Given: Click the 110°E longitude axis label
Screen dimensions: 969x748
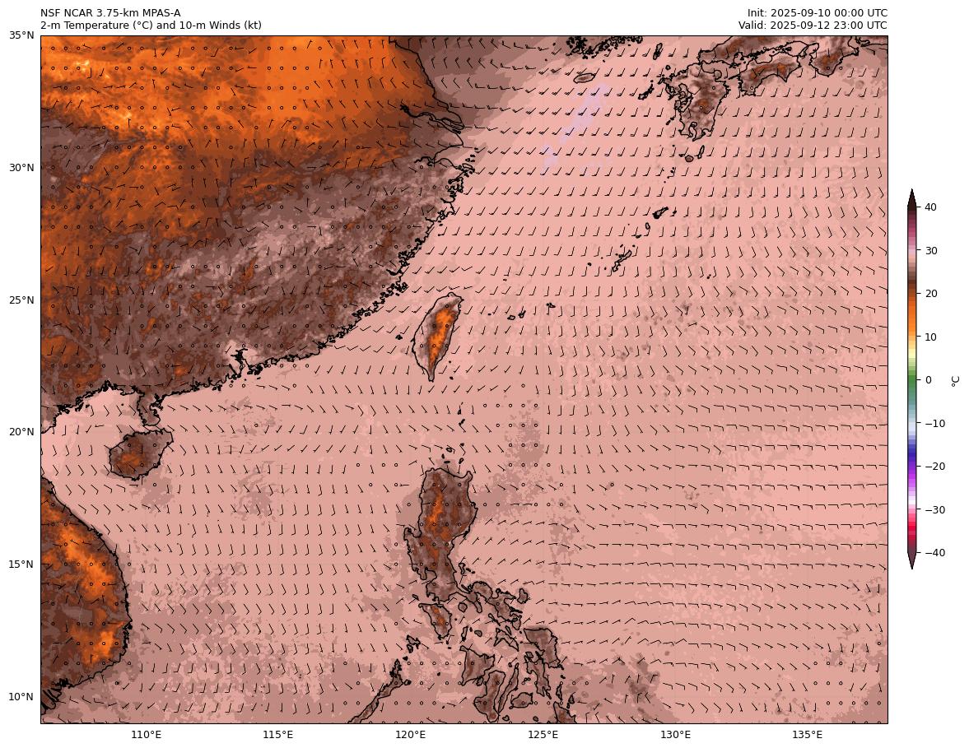Looking at the screenshot, I should pyautogui.click(x=146, y=735).
